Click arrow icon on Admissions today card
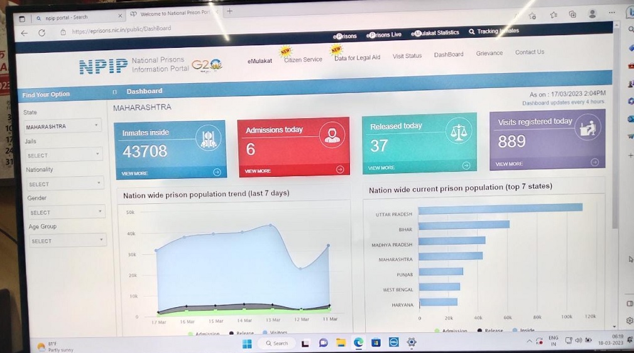 pos(340,169)
